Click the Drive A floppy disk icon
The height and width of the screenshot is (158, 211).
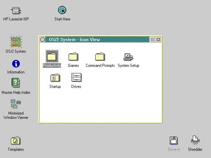coord(174,141)
